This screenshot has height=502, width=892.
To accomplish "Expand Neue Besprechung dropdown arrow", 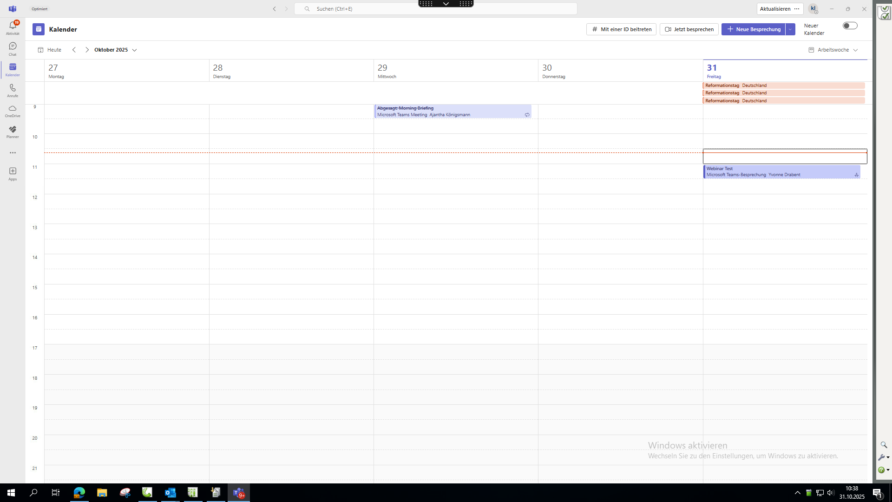I will pos(790,29).
